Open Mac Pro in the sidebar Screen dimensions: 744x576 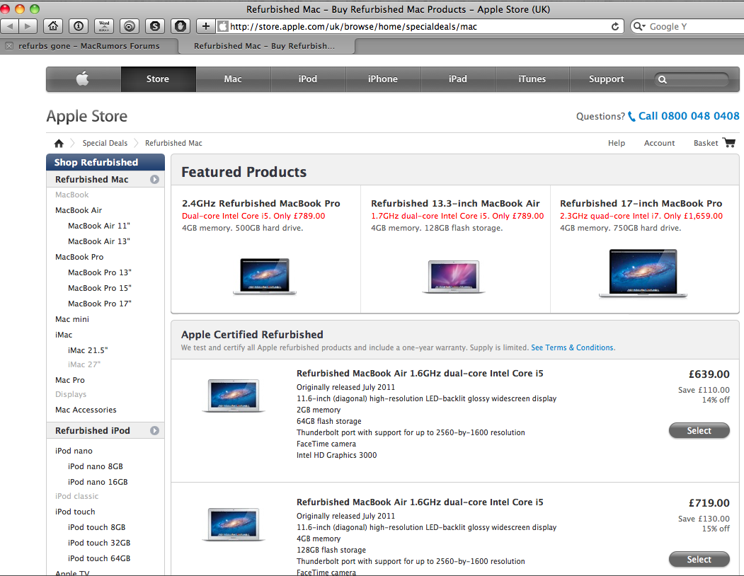[70, 380]
